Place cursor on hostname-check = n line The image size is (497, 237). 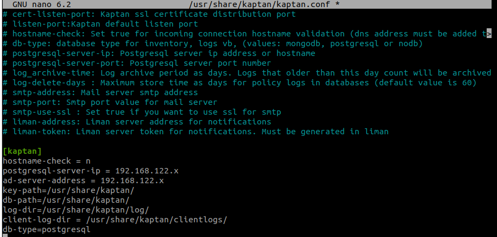[x=47, y=161]
